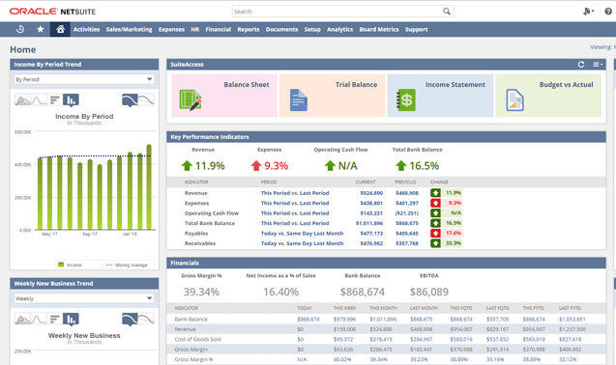616x365 pixels.
Task: Open the Sales/Marketing menu
Action: [x=129, y=29]
